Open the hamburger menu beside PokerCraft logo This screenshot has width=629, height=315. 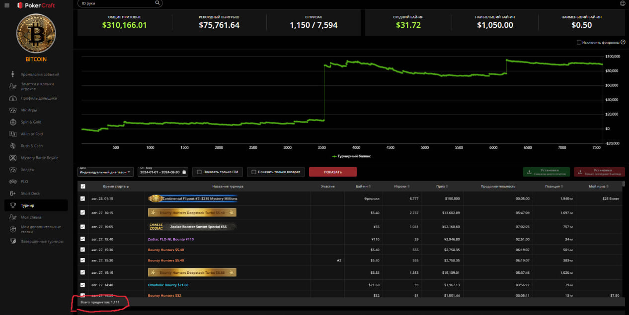(6, 5)
